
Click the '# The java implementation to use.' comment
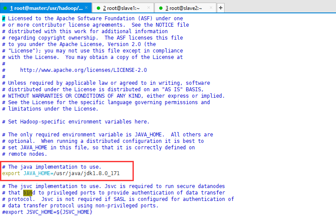52,167
